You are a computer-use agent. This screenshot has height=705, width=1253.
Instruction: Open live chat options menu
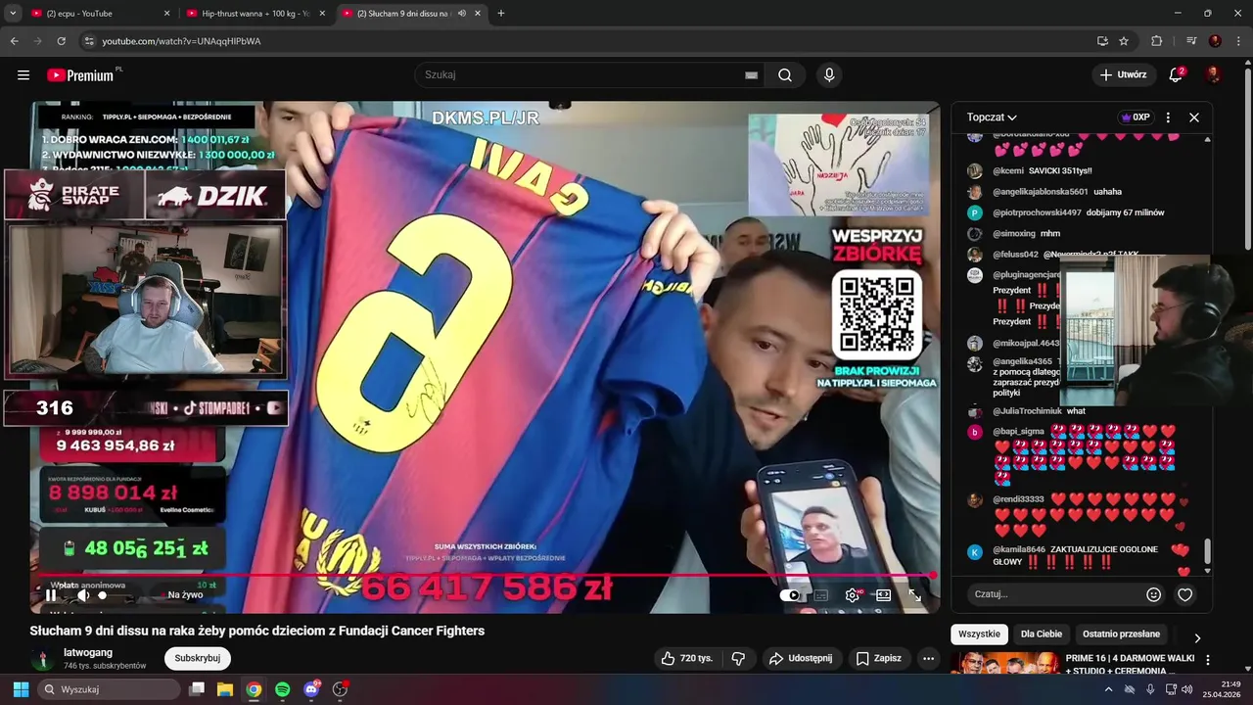coord(1168,117)
